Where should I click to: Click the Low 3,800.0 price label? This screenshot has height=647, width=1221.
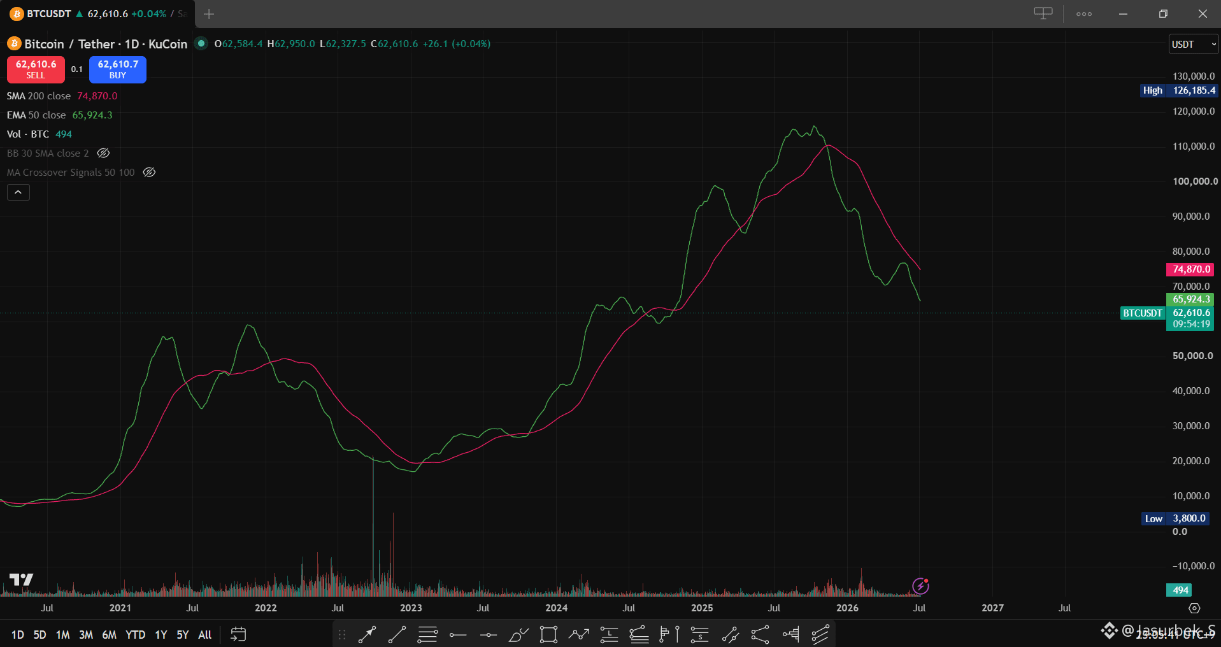tap(1175, 518)
